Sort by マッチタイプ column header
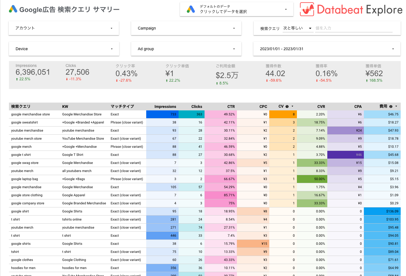Screen dimensions: 406x276 [122, 106]
